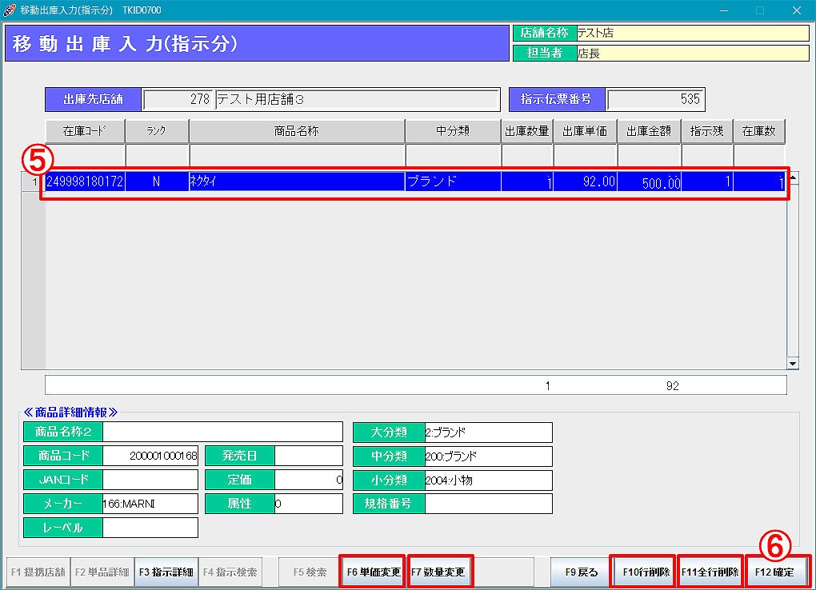816x590 pixels.
Task: Click the 出庫先店舗 field showing テスト用店舗3
Action: (356, 100)
